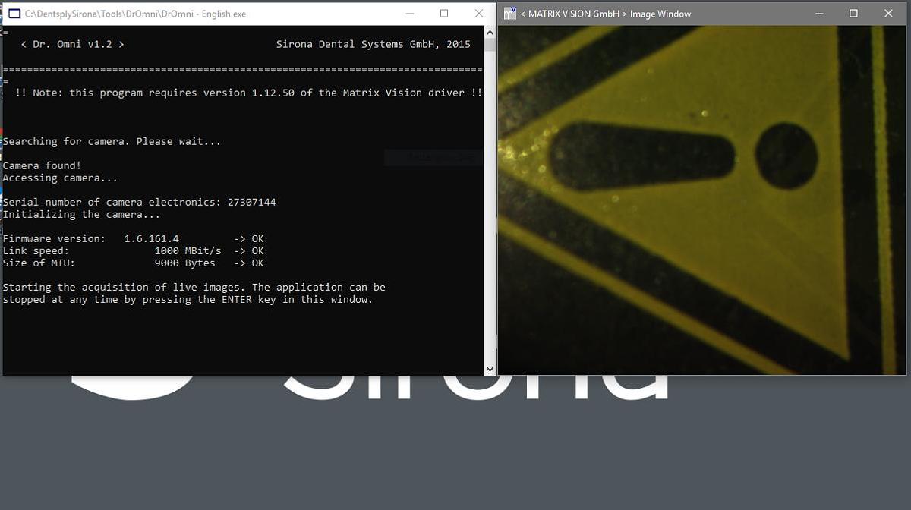Viewport: 911px width, 510px height.
Task: Minimize the MATRIX VISION Image Window
Action: (819, 14)
